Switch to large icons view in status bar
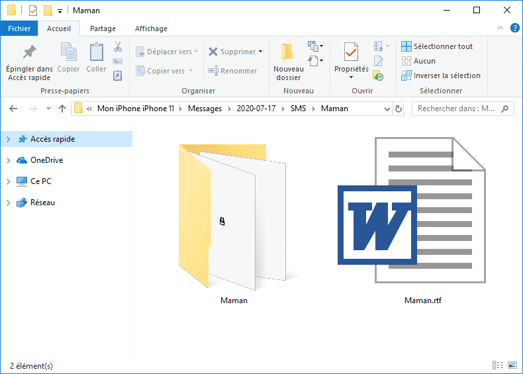 coord(511,365)
